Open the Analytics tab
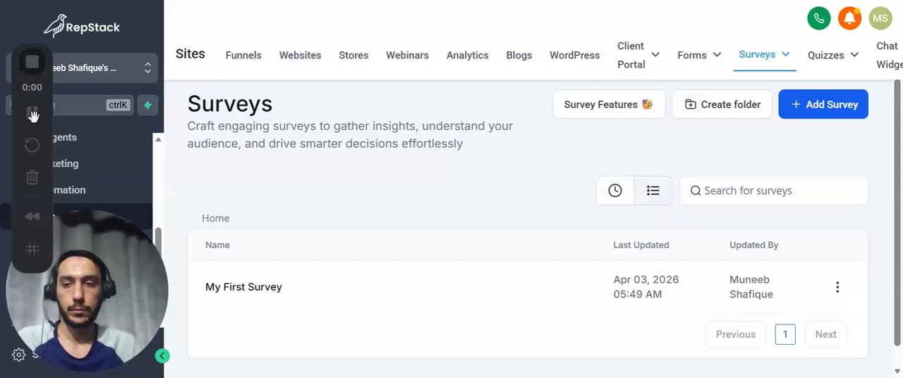Image resolution: width=903 pixels, height=378 pixels. point(467,55)
